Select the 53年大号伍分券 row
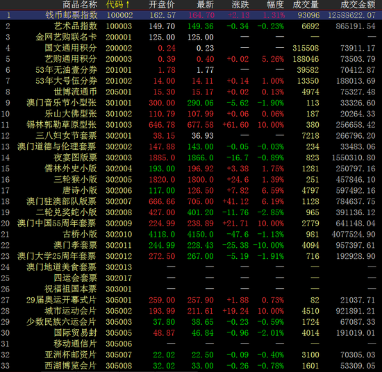The width and height of the screenshot is (382, 372). click(191, 81)
